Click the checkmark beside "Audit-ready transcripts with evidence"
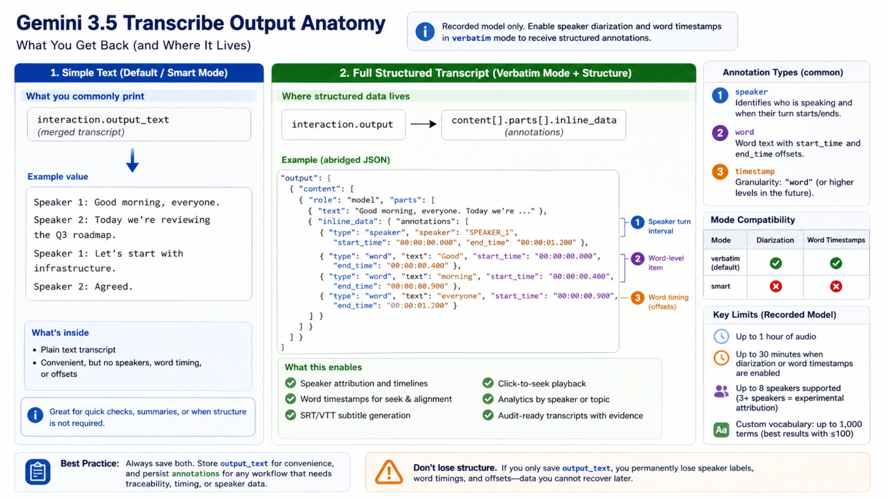Viewport: 888px width, 499px height. coord(488,415)
